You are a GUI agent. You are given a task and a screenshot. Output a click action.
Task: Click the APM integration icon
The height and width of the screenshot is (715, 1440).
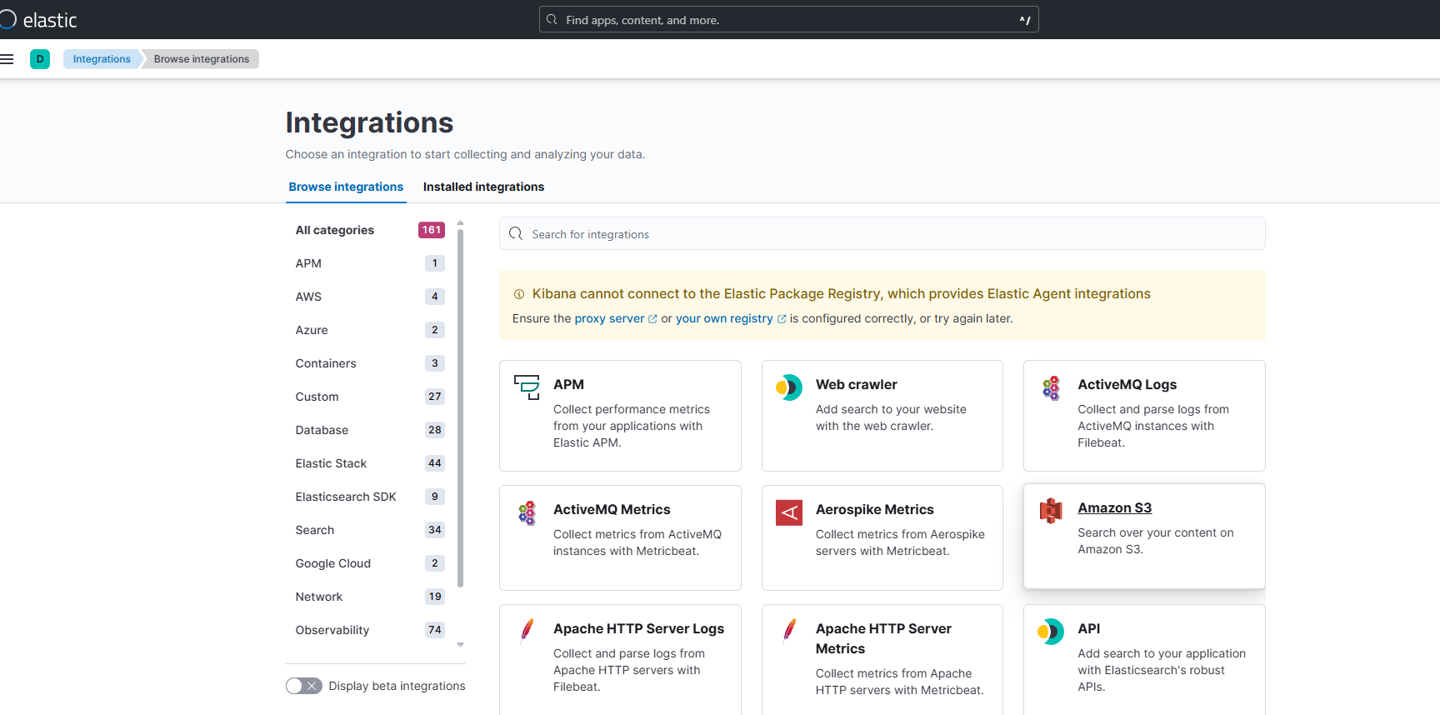[527, 387]
